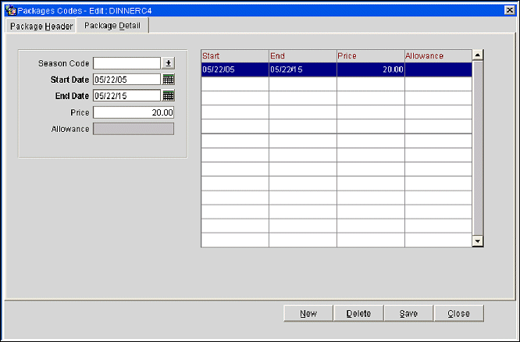Viewport: 520px width, 342px height.
Task: Click the Packages Codes window title icon
Action: (x=11, y=9)
